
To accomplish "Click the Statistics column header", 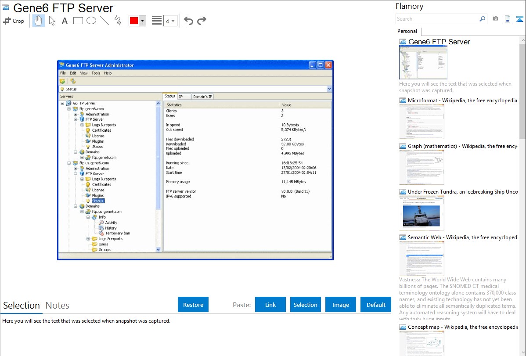I will pos(221,105).
